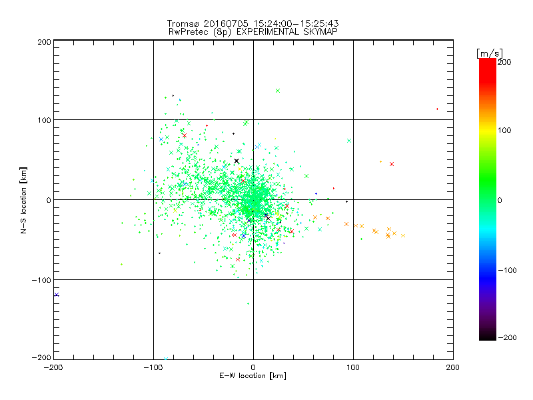Click the −200 label beside the colorbar
Screen dimensions: 533x400
pos(508,337)
